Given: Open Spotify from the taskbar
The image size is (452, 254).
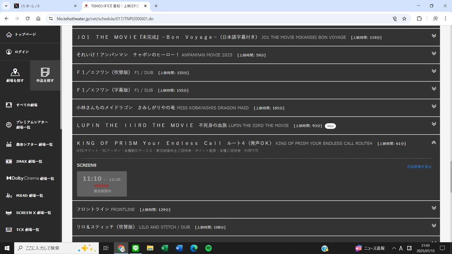Looking at the screenshot, I should point(208,248).
